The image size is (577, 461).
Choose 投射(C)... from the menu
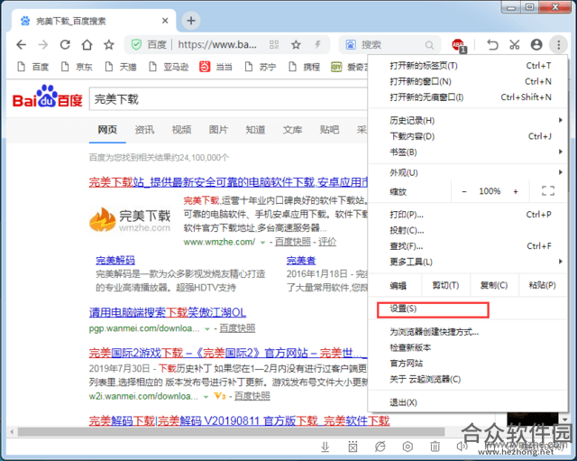pyautogui.click(x=468, y=230)
